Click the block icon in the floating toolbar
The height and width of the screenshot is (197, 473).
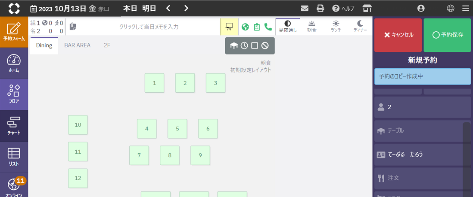pyautogui.click(x=265, y=45)
